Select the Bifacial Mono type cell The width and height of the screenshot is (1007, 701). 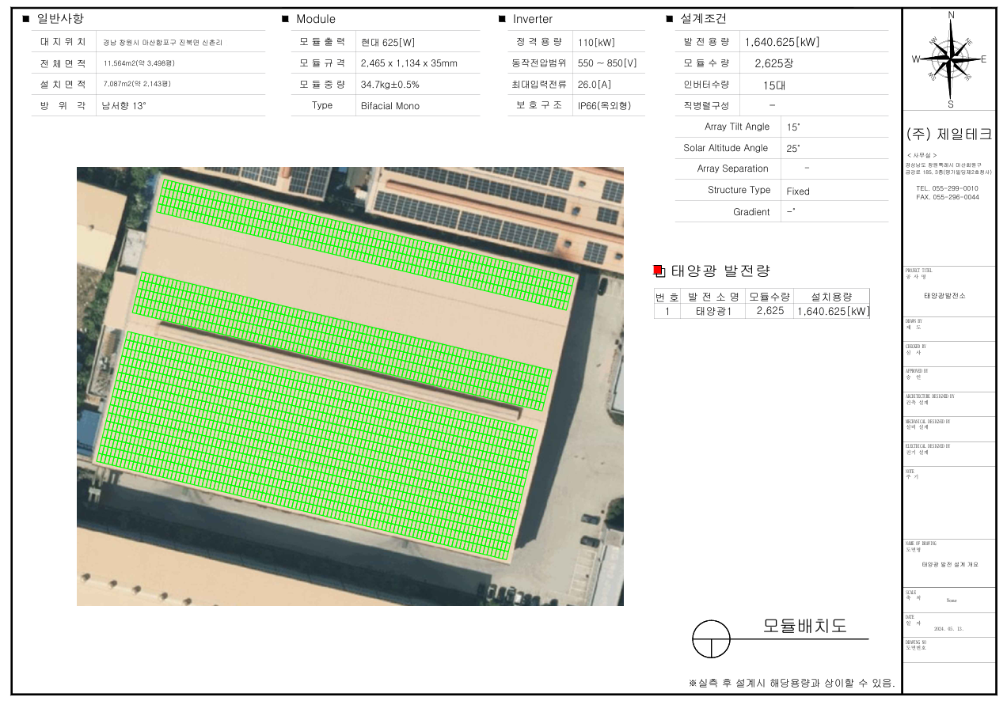389,106
